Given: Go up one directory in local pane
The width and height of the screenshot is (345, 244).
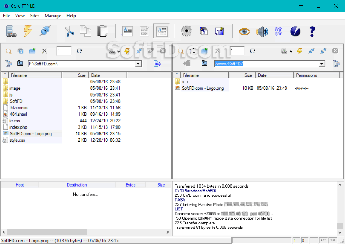Looking at the screenshot, I should (x=20, y=63).
